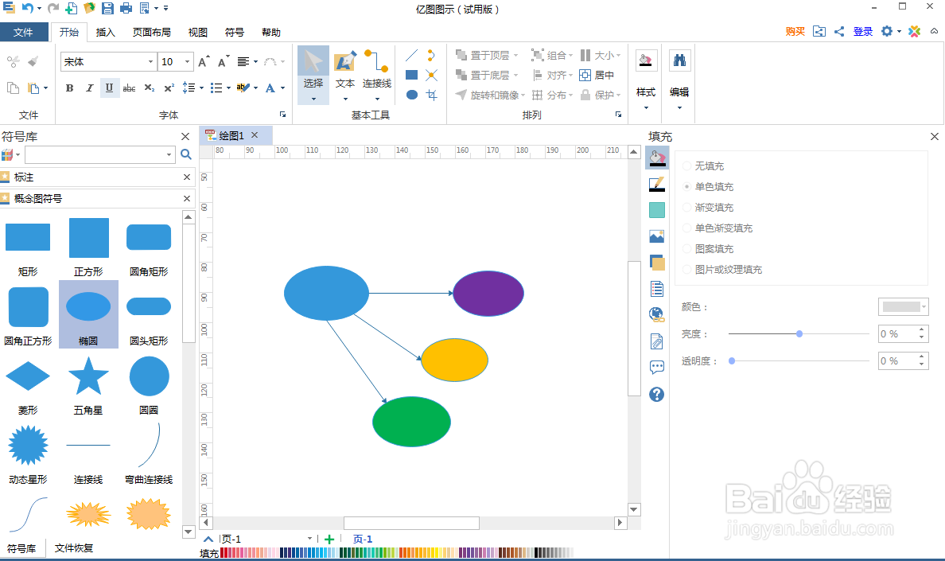The image size is (945, 561).
Task: Open the symbol library search dropdown
Action: click(x=169, y=155)
